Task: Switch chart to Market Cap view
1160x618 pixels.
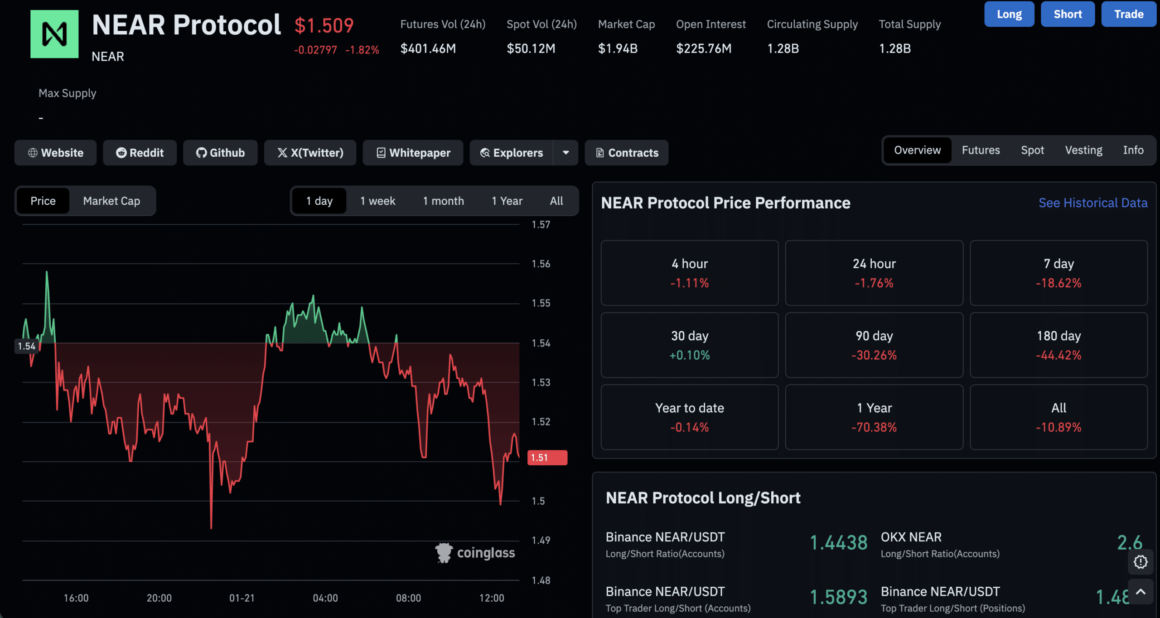Action: (x=111, y=201)
